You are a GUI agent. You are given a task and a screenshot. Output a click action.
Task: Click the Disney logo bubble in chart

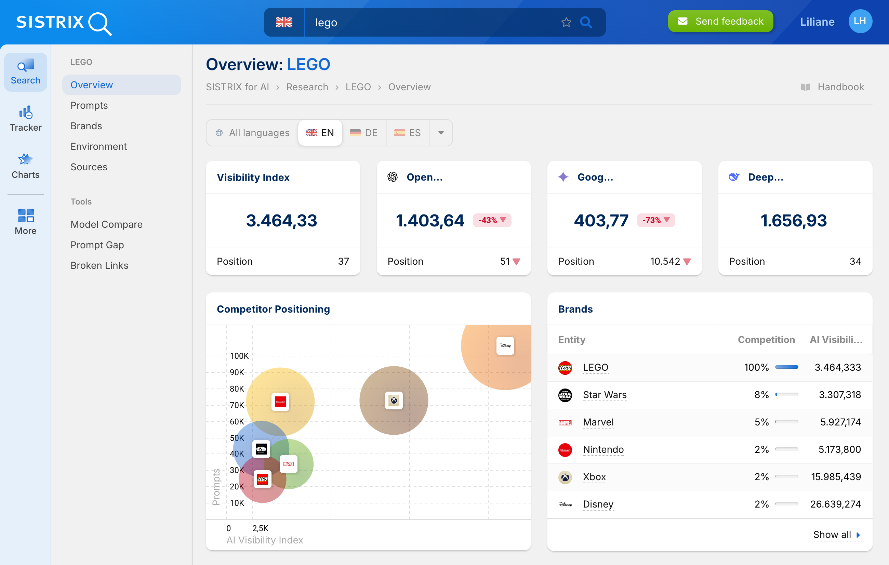[505, 346]
